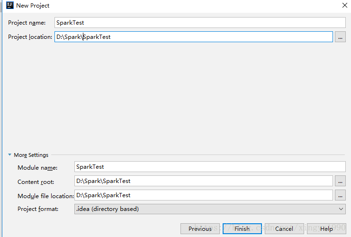Viewport: 351px width, 237px height.
Task: Click the Content root text field
Action: point(204,181)
